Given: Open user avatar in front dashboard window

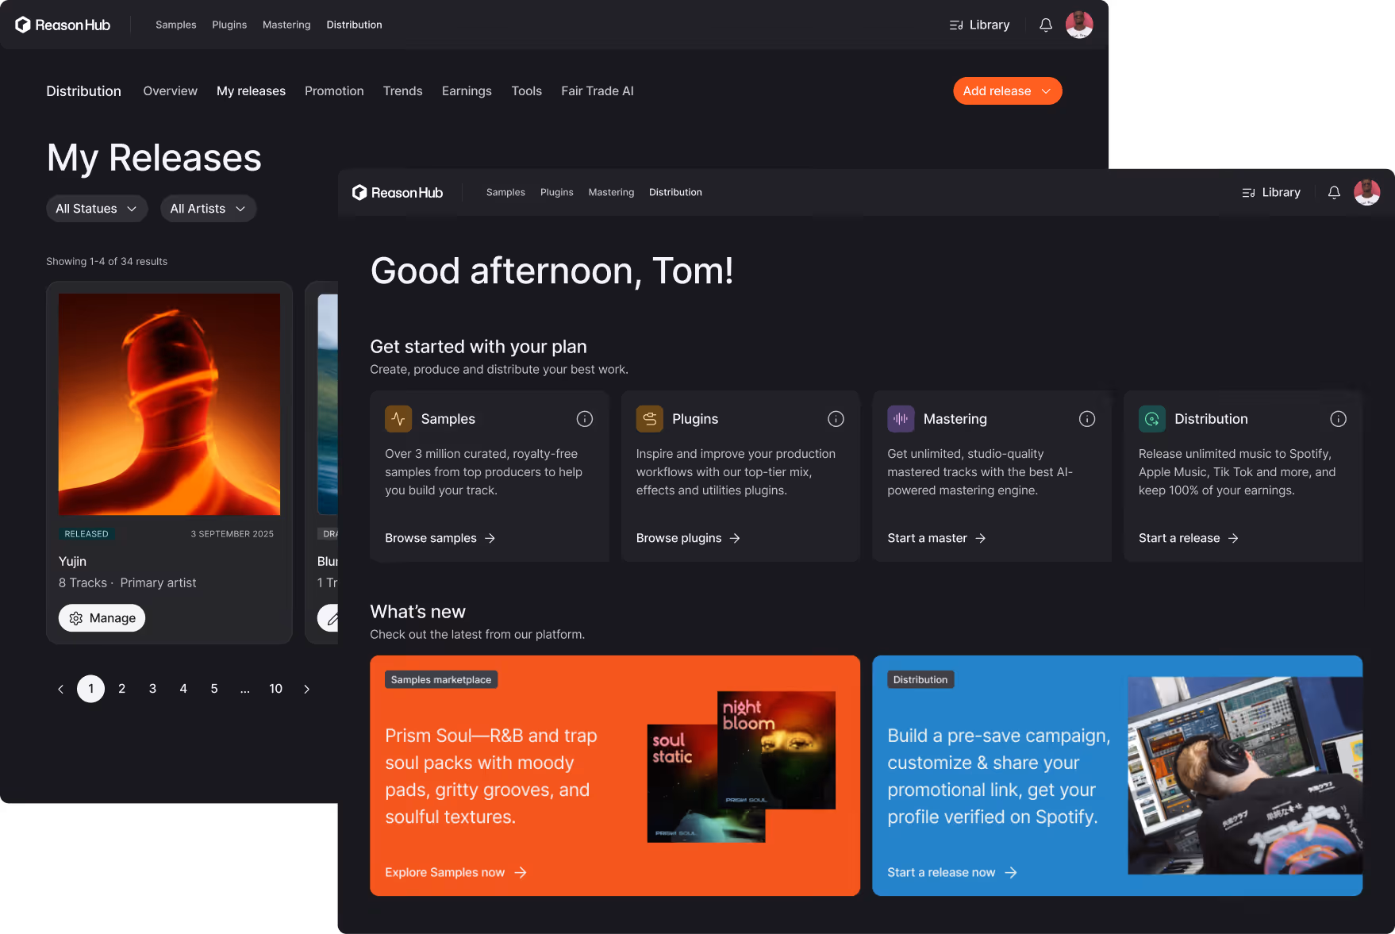Looking at the screenshot, I should click(1366, 192).
